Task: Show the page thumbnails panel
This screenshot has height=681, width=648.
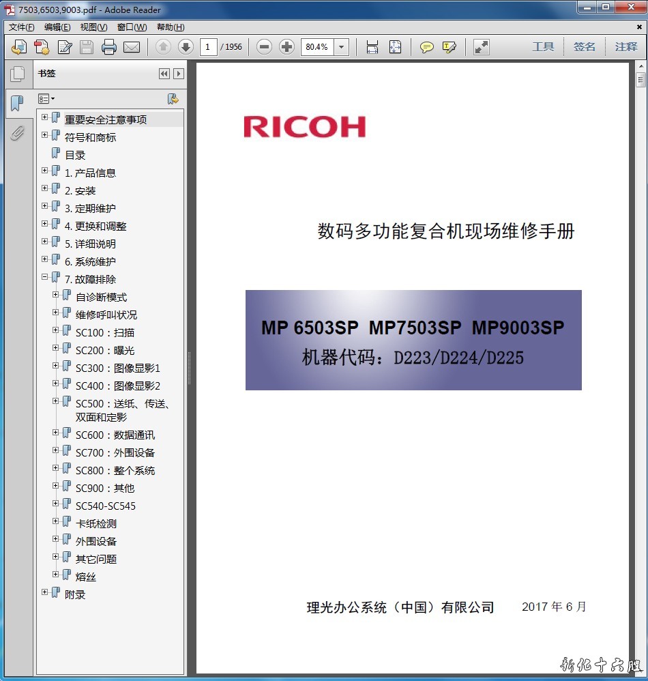Action: (x=17, y=74)
